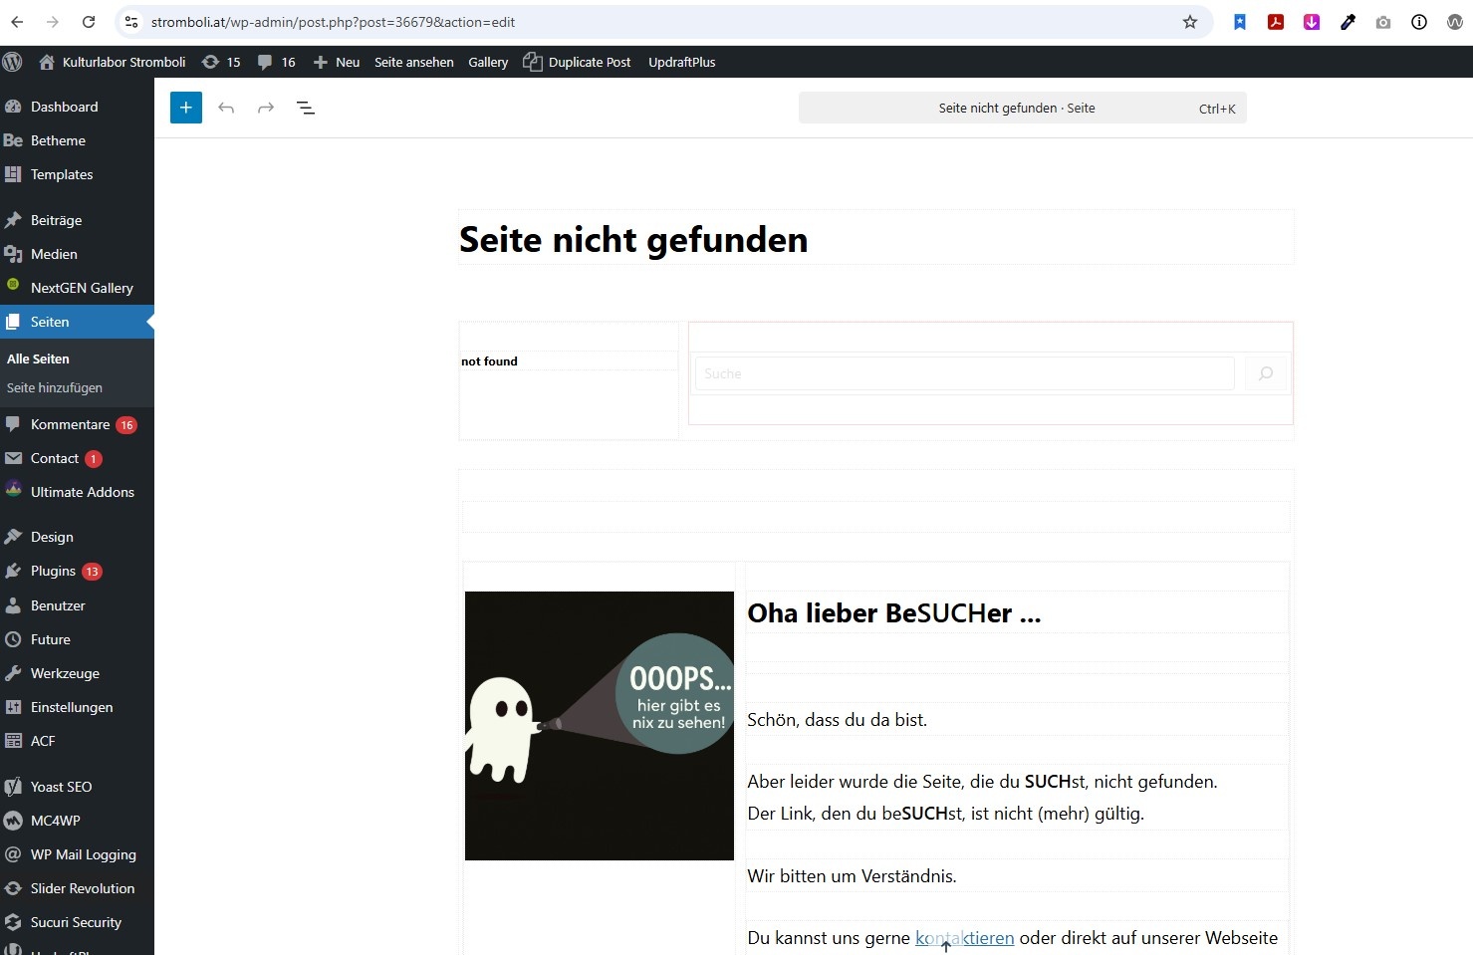Click the blue block inserter plus button
Viewport: 1473px width, 955px height.
(186, 108)
